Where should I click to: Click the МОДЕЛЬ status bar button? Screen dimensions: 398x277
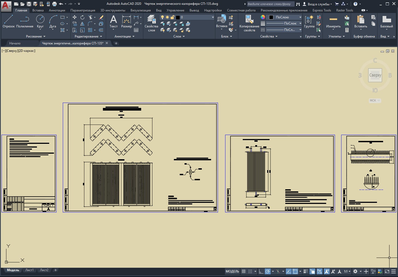tap(232, 271)
